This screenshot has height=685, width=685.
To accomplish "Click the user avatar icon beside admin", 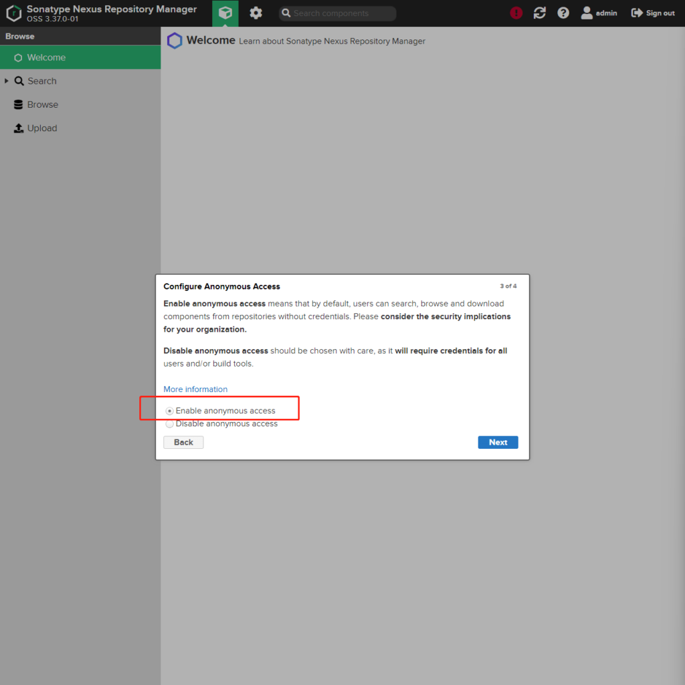I will coord(586,13).
